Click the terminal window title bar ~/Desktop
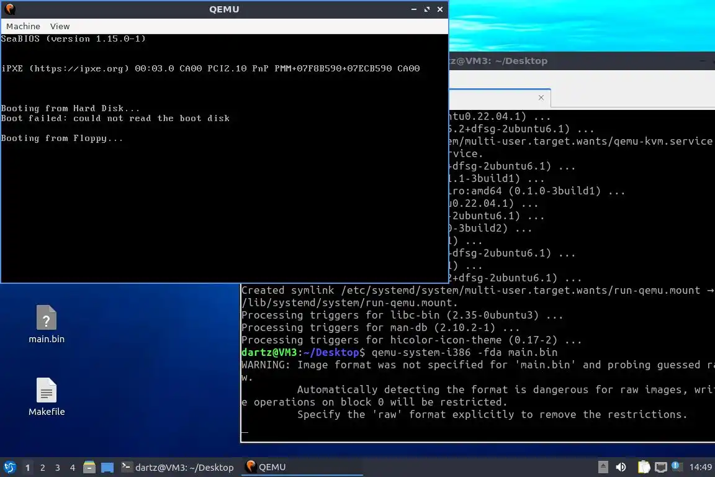The height and width of the screenshot is (477, 715). pyautogui.click(x=582, y=61)
